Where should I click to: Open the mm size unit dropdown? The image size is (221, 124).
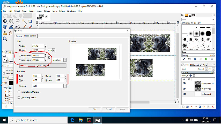(51, 50)
